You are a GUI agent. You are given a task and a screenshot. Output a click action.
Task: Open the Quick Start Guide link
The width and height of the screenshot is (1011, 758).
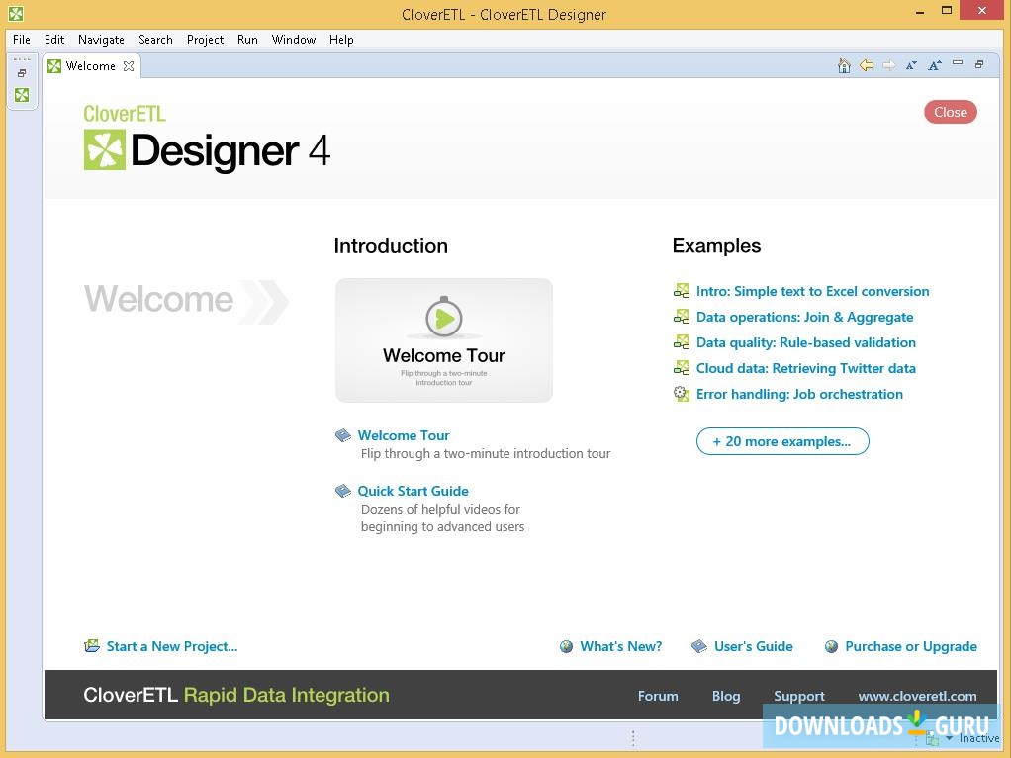click(413, 491)
